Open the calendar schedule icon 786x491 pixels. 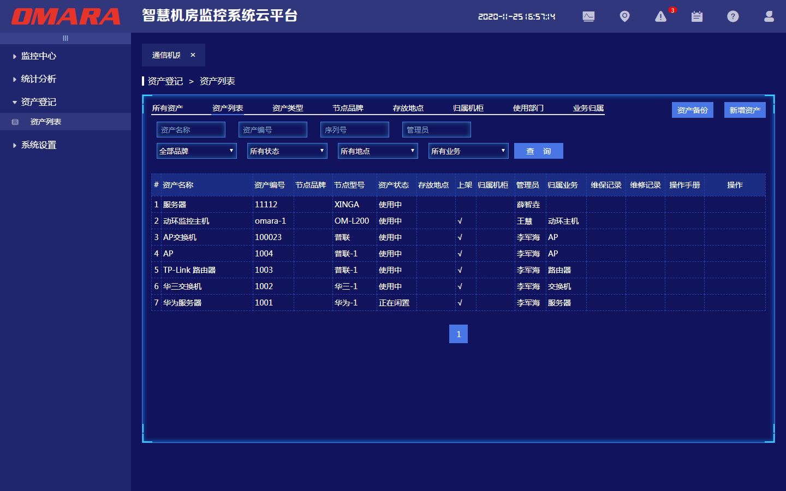tap(696, 16)
